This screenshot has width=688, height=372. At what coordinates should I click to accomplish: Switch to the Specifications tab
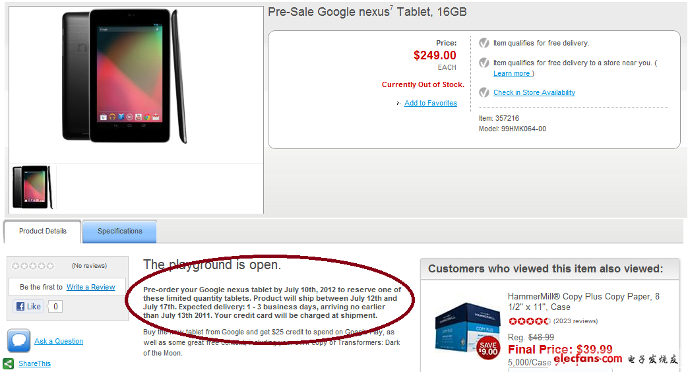pyautogui.click(x=119, y=232)
